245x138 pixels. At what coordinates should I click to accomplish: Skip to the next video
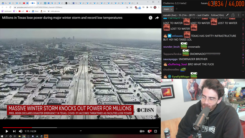(14, 131)
